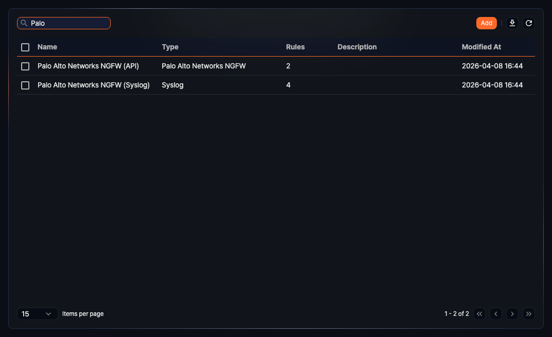The width and height of the screenshot is (552, 337).
Task: Click the search magnifier icon
Action: [24, 23]
